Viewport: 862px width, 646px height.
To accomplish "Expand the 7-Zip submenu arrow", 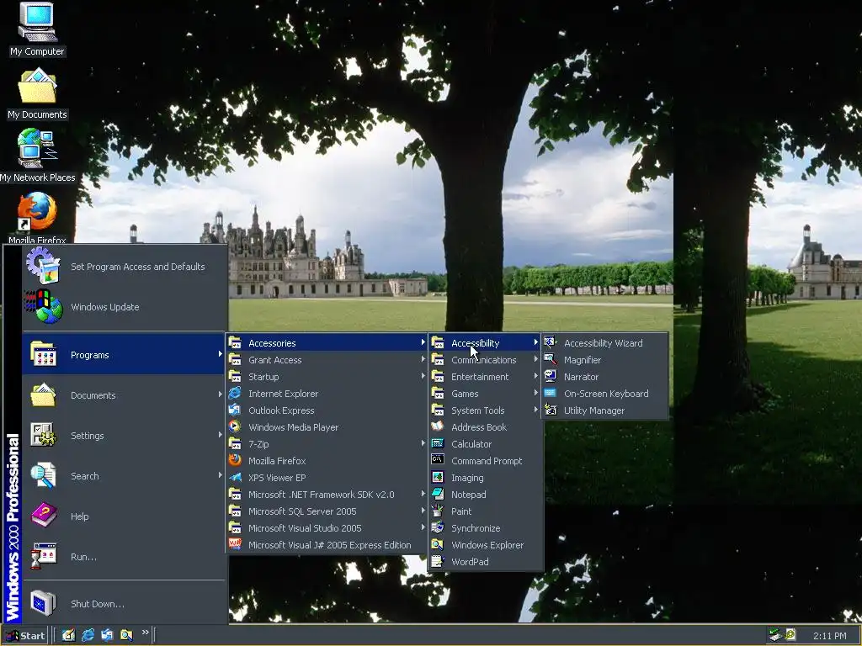I will pyautogui.click(x=423, y=443).
